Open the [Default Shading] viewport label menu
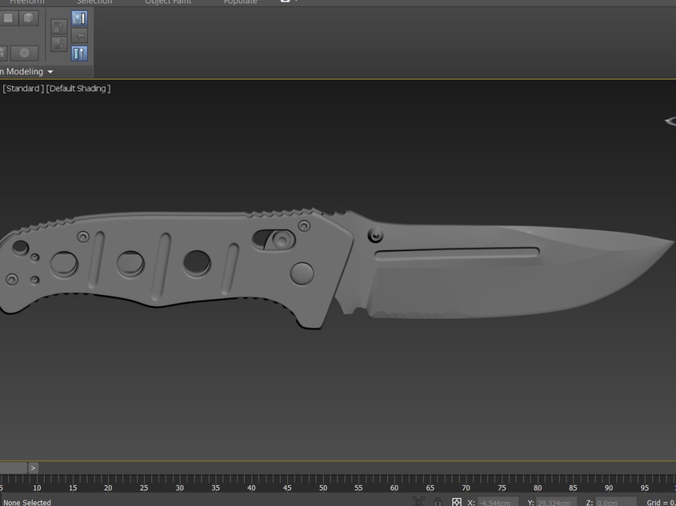The height and width of the screenshot is (506, 676). pyautogui.click(x=78, y=88)
